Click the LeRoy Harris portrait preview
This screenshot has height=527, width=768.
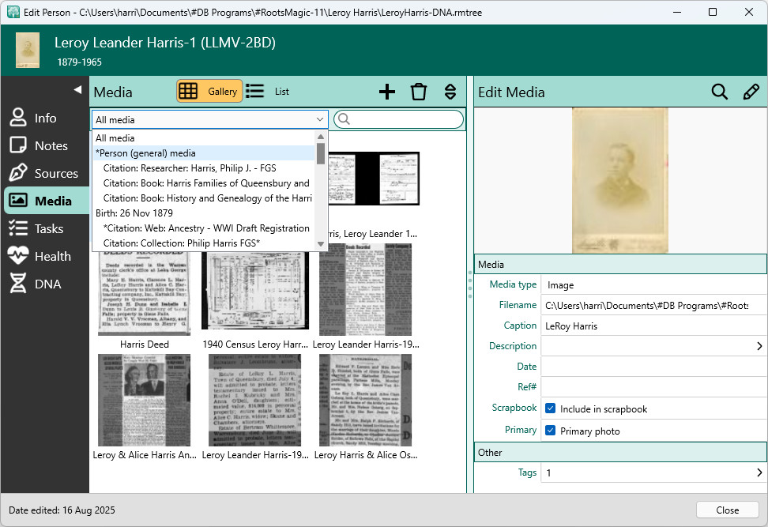coord(620,181)
